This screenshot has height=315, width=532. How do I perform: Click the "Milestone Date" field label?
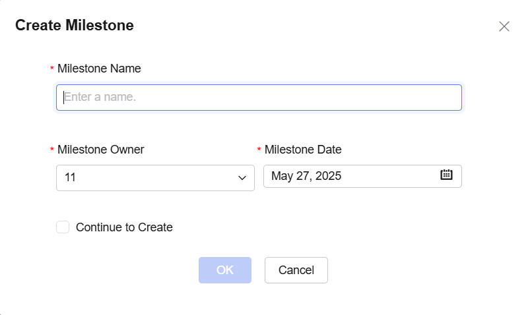(x=303, y=150)
